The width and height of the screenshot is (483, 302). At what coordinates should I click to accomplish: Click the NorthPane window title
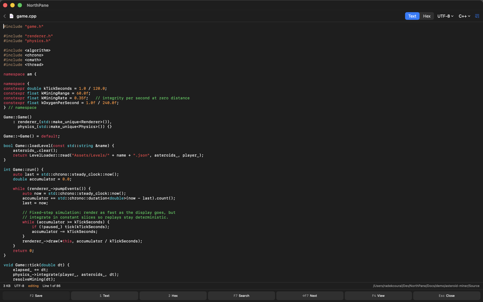[38, 5]
